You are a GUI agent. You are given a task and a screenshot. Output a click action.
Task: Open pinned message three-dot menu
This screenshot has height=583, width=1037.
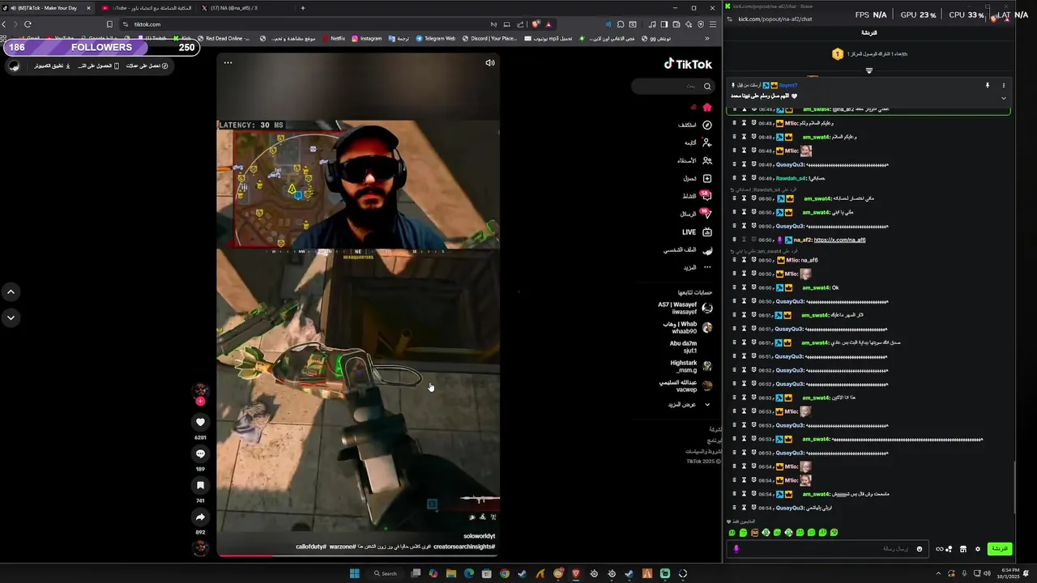(1003, 85)
